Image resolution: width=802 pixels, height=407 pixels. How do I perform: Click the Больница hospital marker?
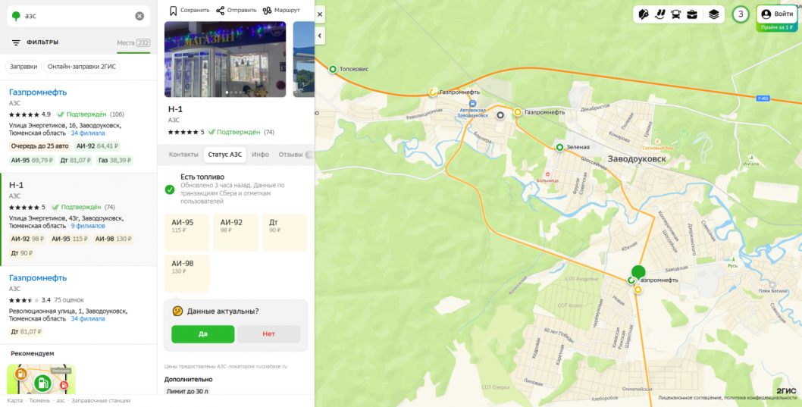548,174
